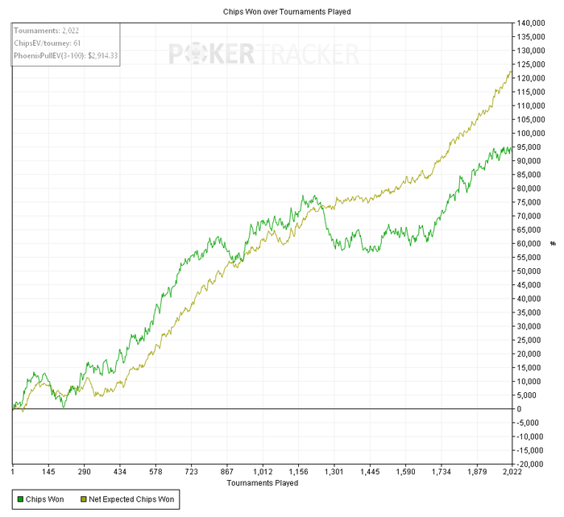This screenshot has height=517, width=564.
Task: Select the Chips Won legend label
Action: click(44, 499)
